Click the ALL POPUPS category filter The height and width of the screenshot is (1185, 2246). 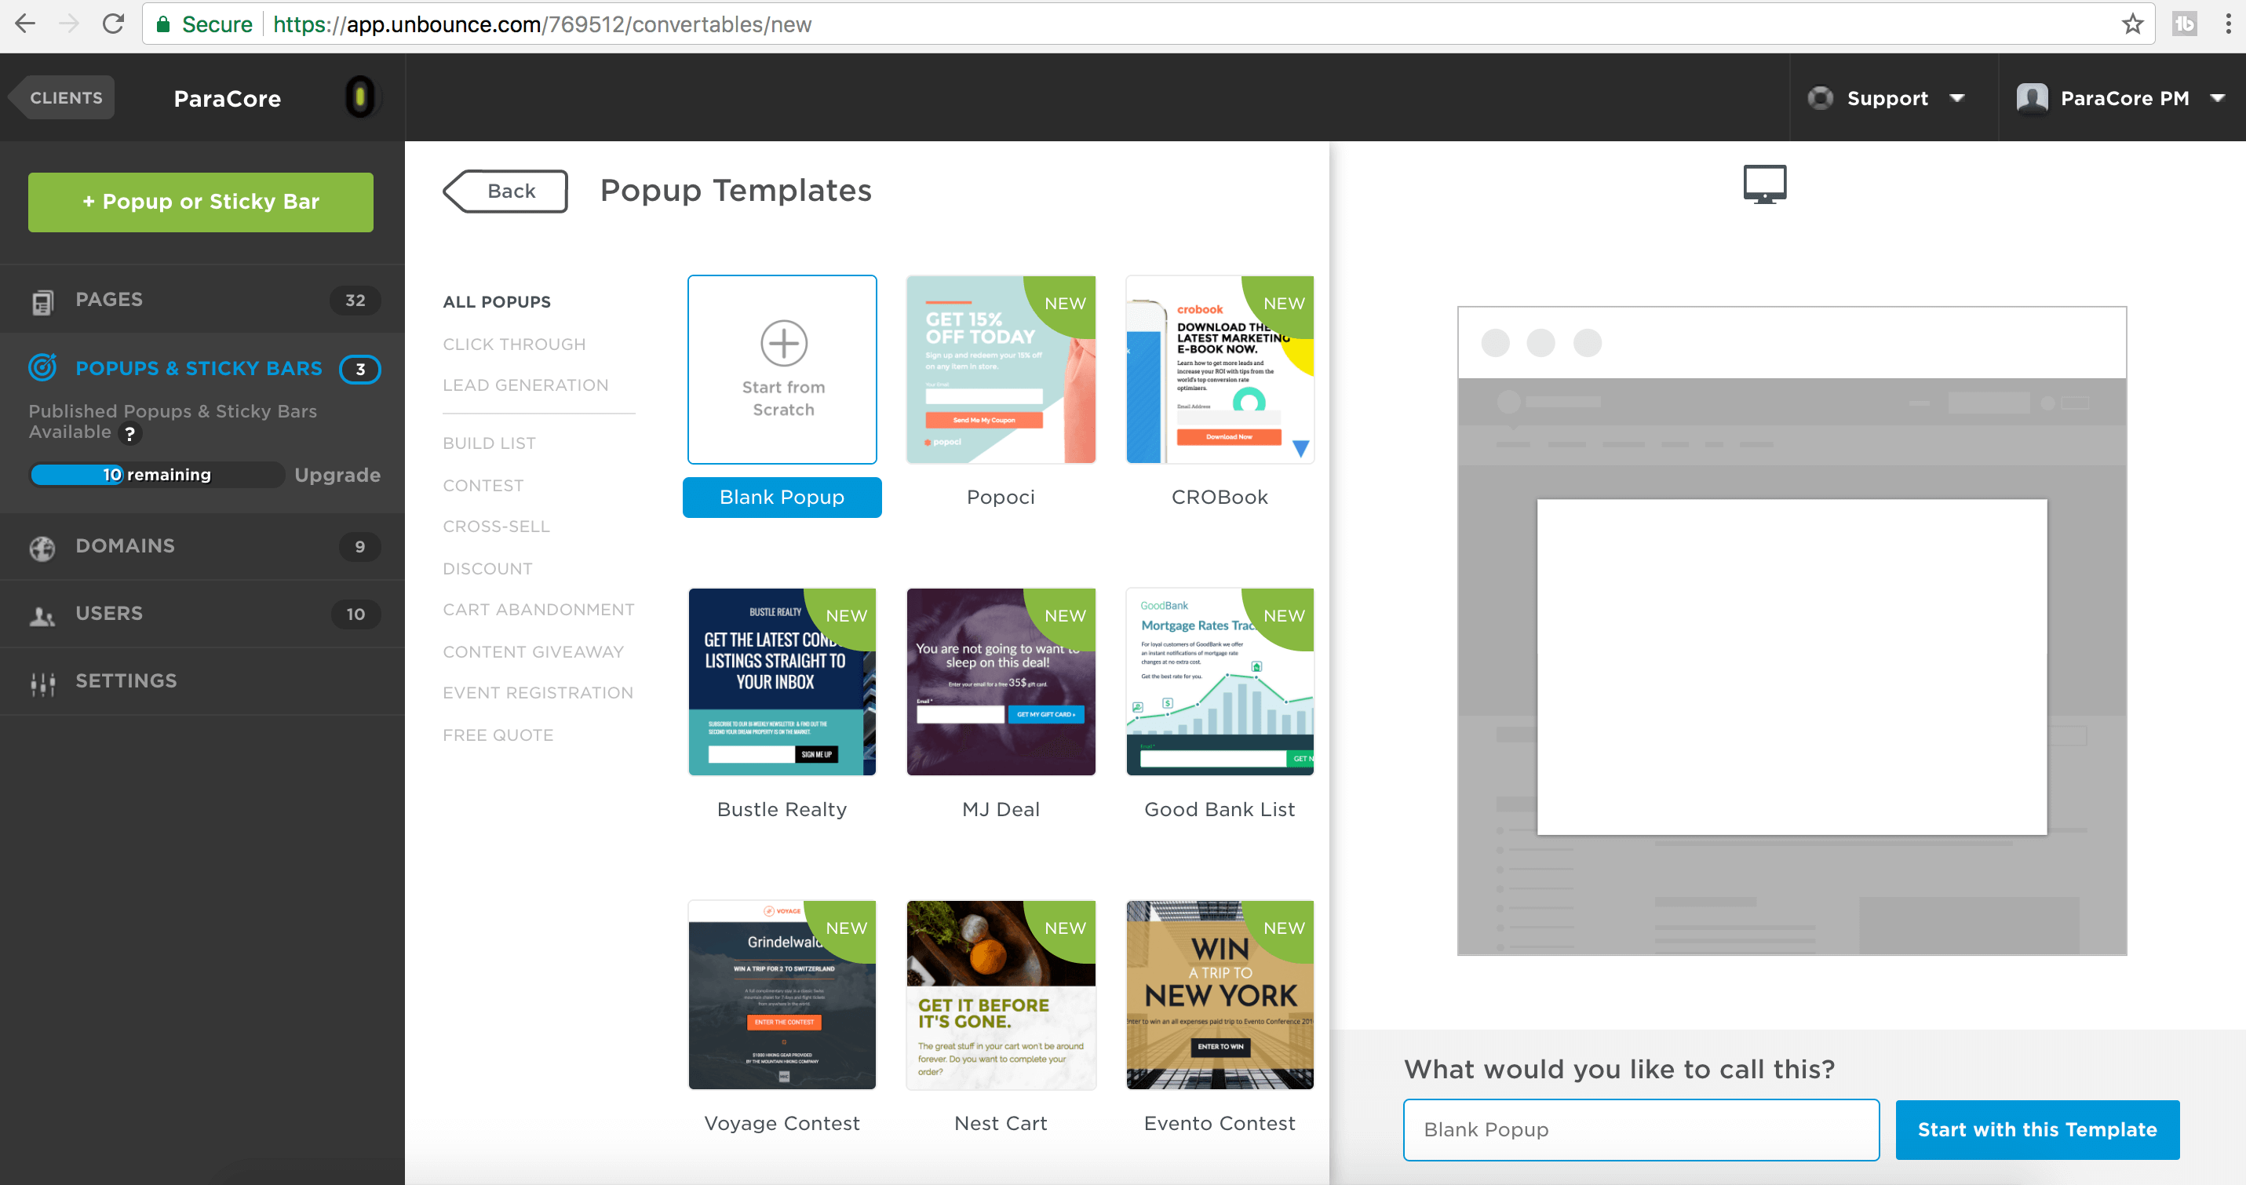[x=498, y=300]
